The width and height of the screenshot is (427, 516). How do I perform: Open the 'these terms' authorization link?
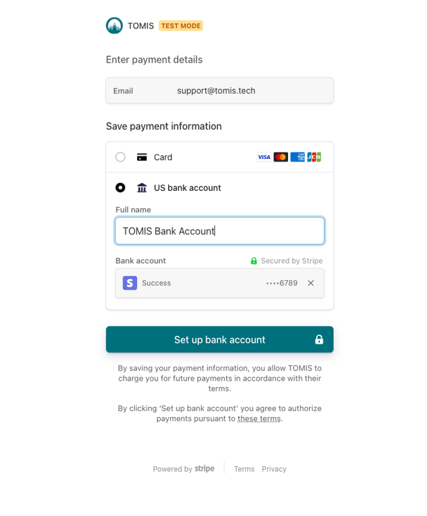pyautogui.click(x=259, y=419)
